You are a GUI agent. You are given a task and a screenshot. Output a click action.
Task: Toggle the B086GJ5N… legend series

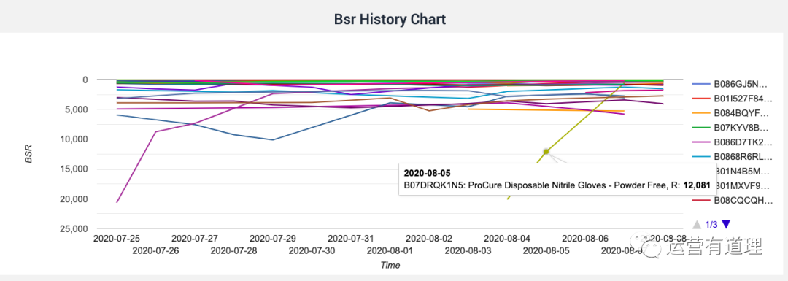tap(730, 84)
